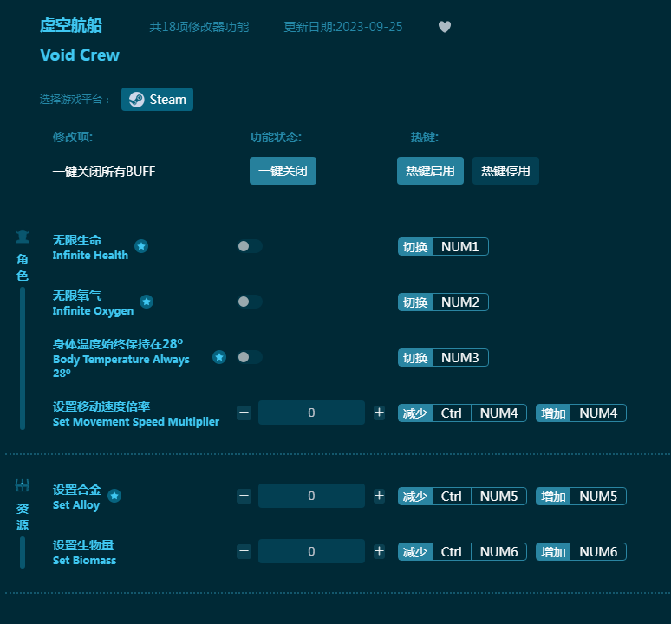
Task: Click the star icon beside Infinite Oxygen
Action: pos(147,302)
